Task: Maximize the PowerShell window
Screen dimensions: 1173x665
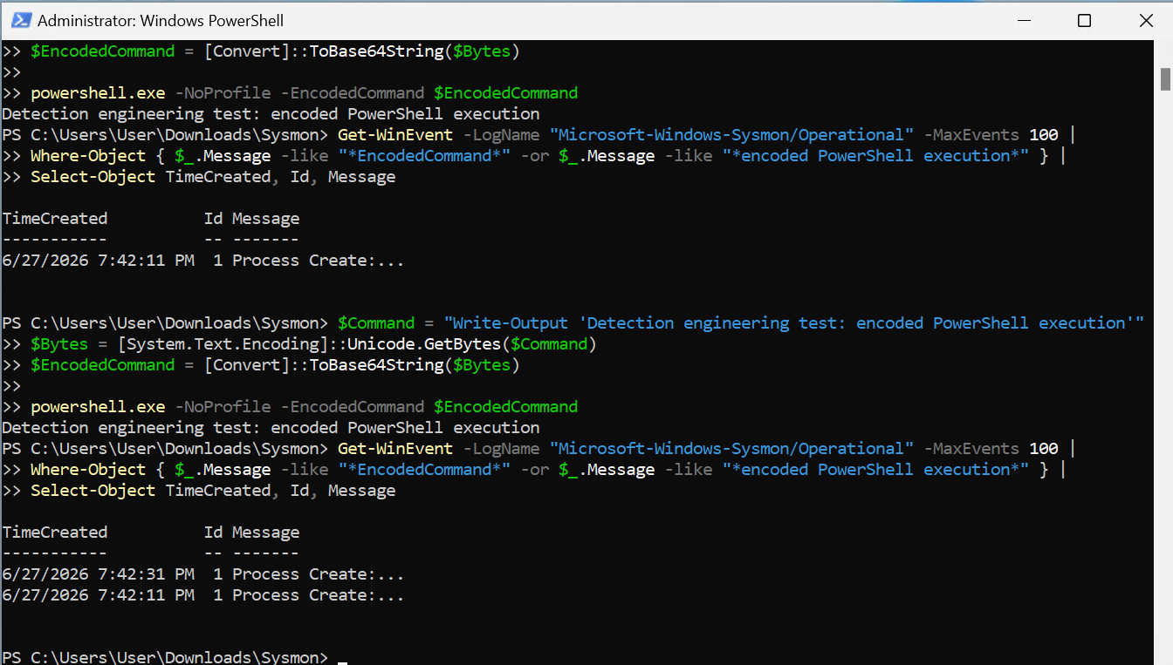Action: [x=1084, y=20]
